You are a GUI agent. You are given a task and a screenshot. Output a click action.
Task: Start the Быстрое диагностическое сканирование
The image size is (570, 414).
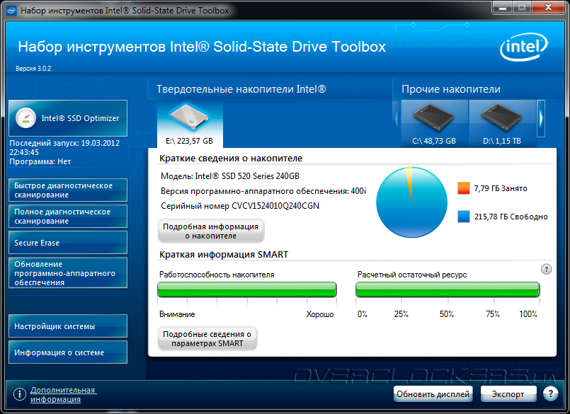(68, 190)
